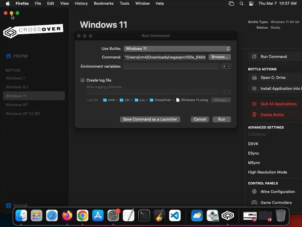Click the Stage Manager menu bar icon

pos(231,4)
